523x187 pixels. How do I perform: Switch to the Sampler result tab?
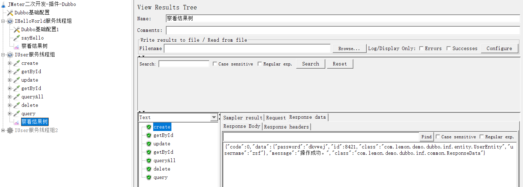tap(243, 118)
